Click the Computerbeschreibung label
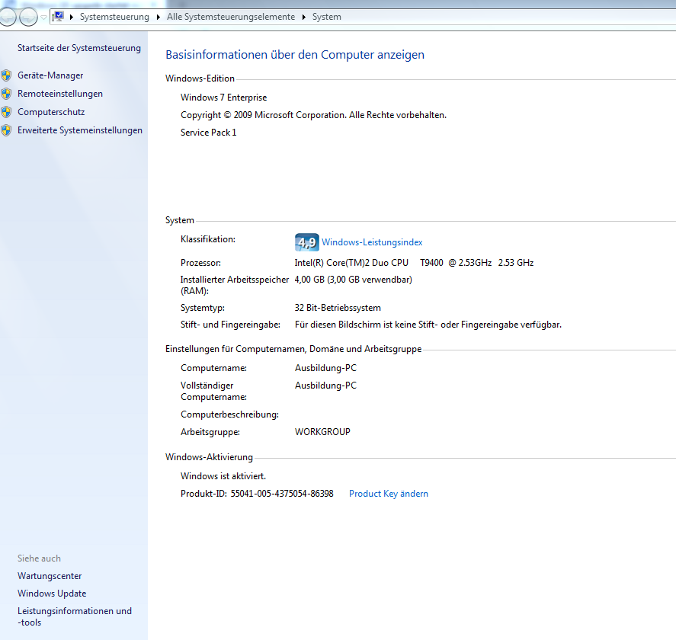 click(x=230, y=414)
